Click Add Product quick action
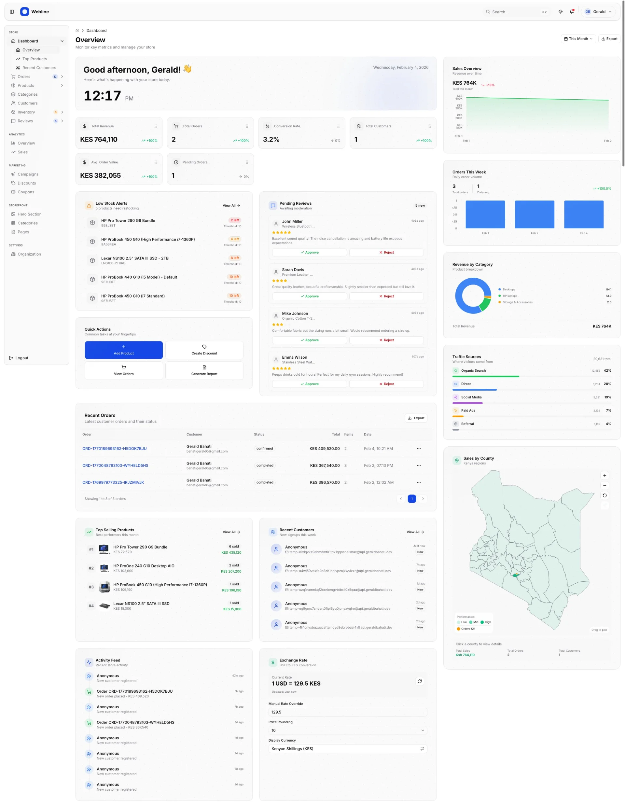This screenshot has height=805, width=625. pyautogui.click(x=123, y=350)
